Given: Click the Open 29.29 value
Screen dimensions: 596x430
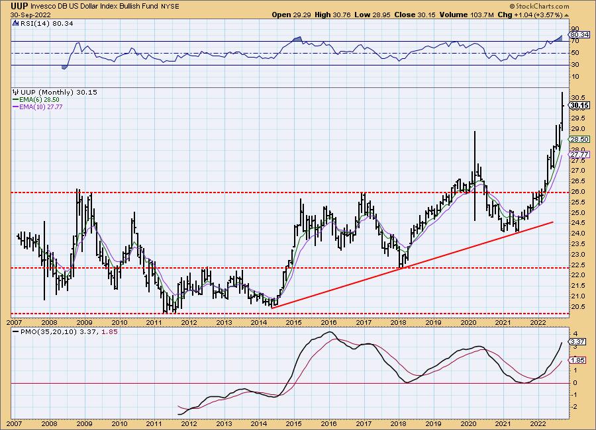Looking at the screenshot, I should coord(291,15).
